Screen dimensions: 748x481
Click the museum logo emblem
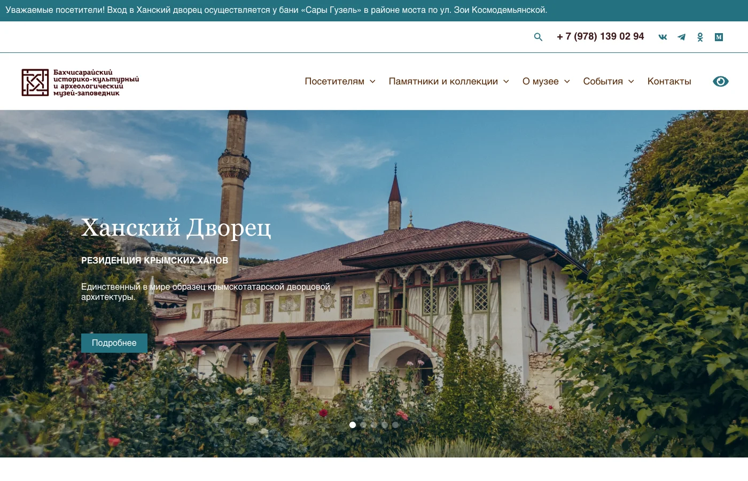34,82
